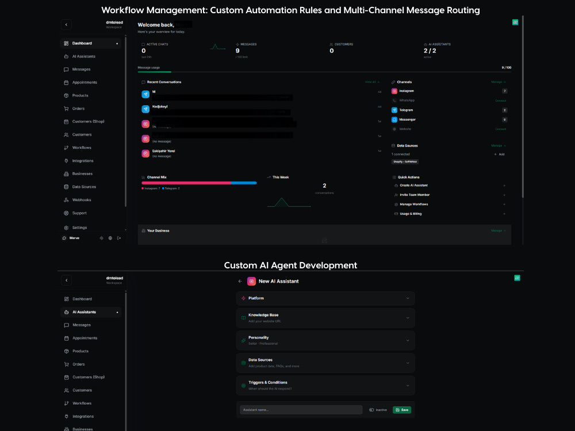Click the Website globe icon in Channels
575x431 pixels.
[394, 129]
